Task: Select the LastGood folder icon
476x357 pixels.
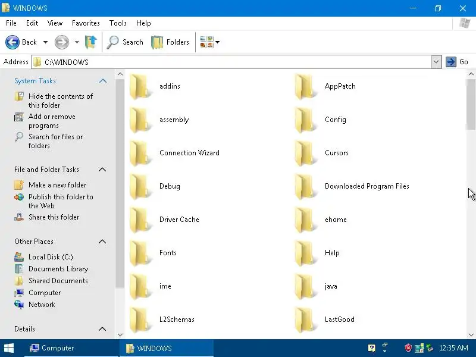Action: point(305,320)
